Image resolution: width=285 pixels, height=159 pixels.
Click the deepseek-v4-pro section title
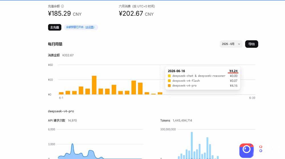click(x=61, y=111)
